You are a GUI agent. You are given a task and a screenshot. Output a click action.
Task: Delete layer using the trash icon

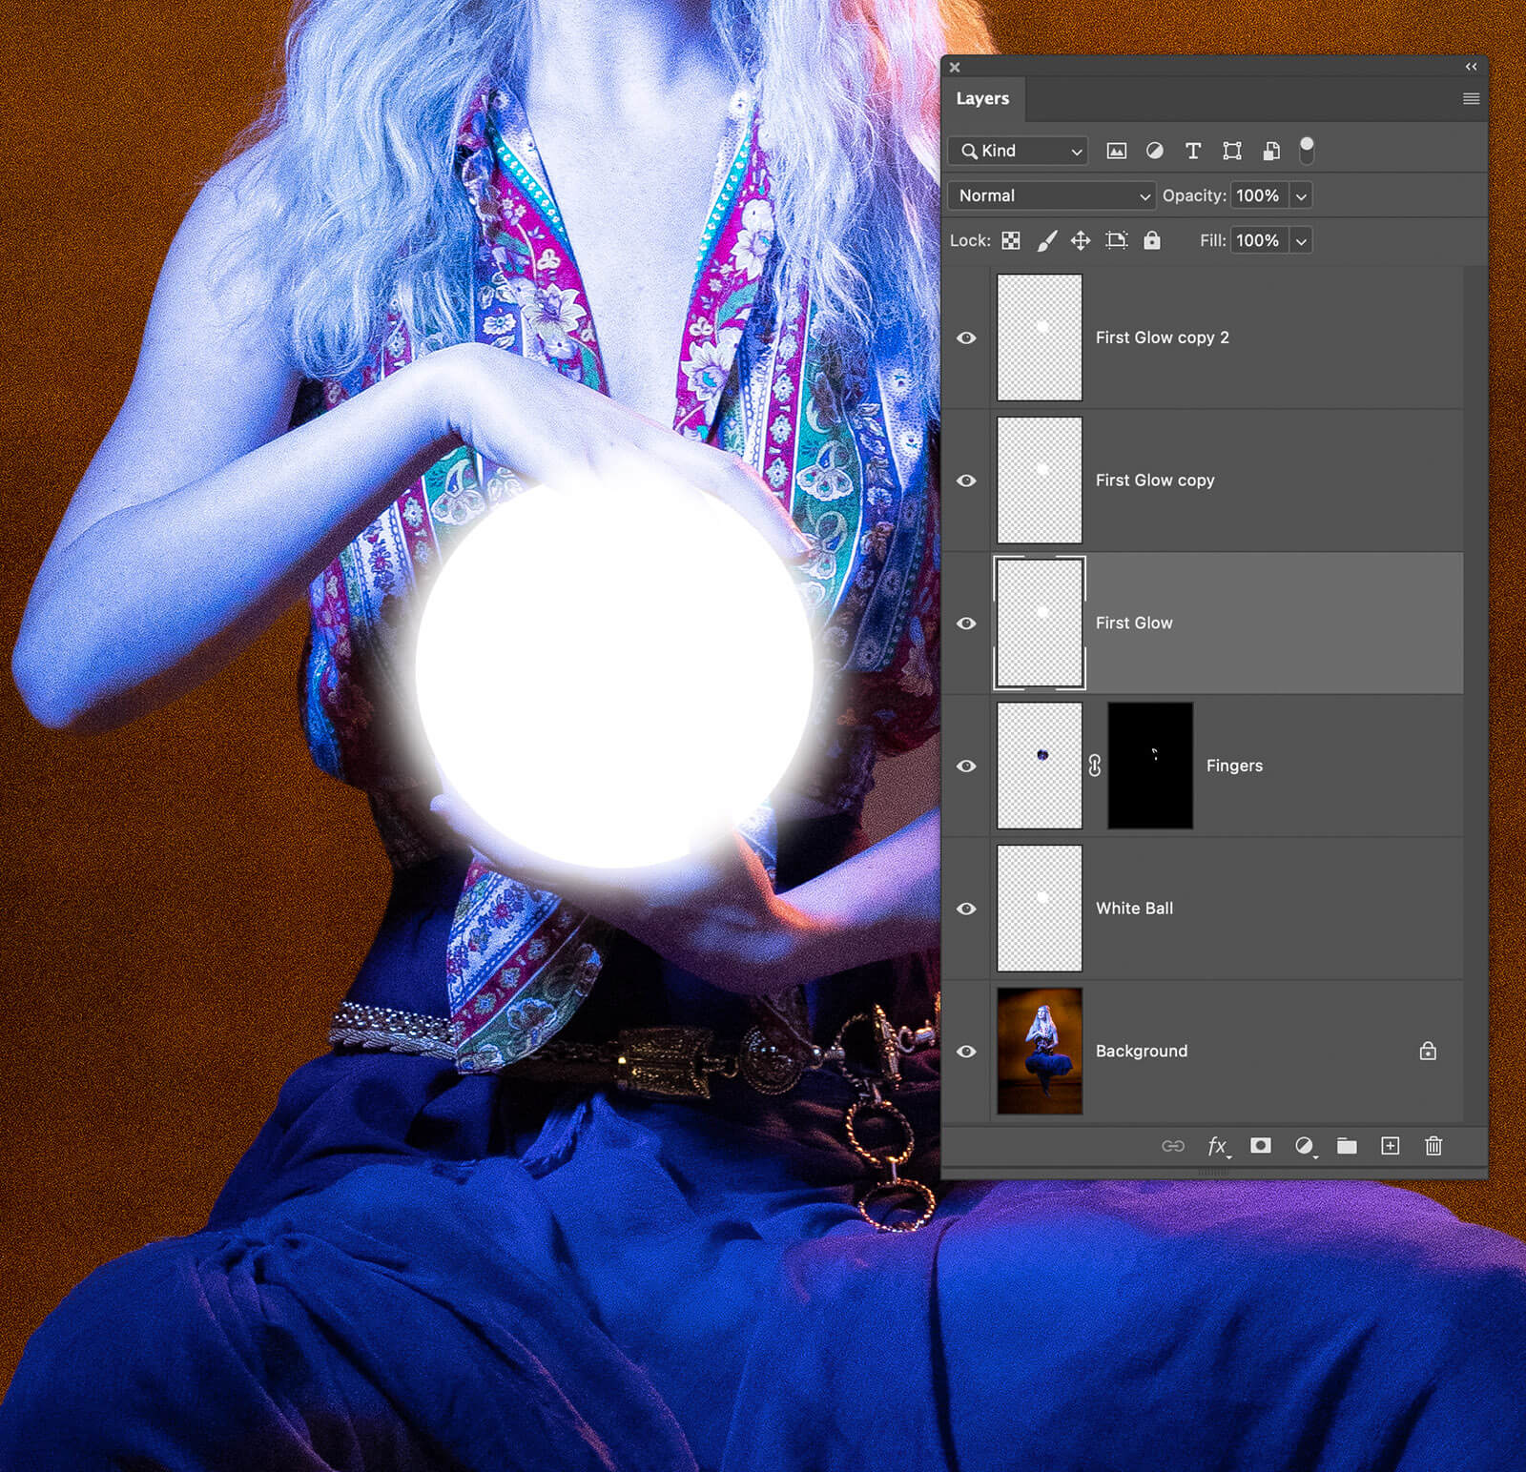[1433, 1146]
